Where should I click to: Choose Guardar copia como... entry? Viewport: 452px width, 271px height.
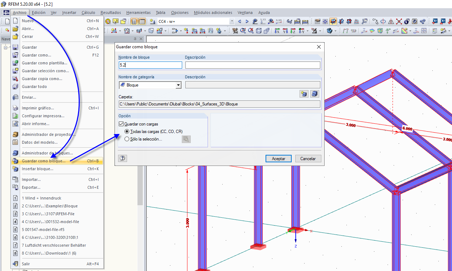57,79
